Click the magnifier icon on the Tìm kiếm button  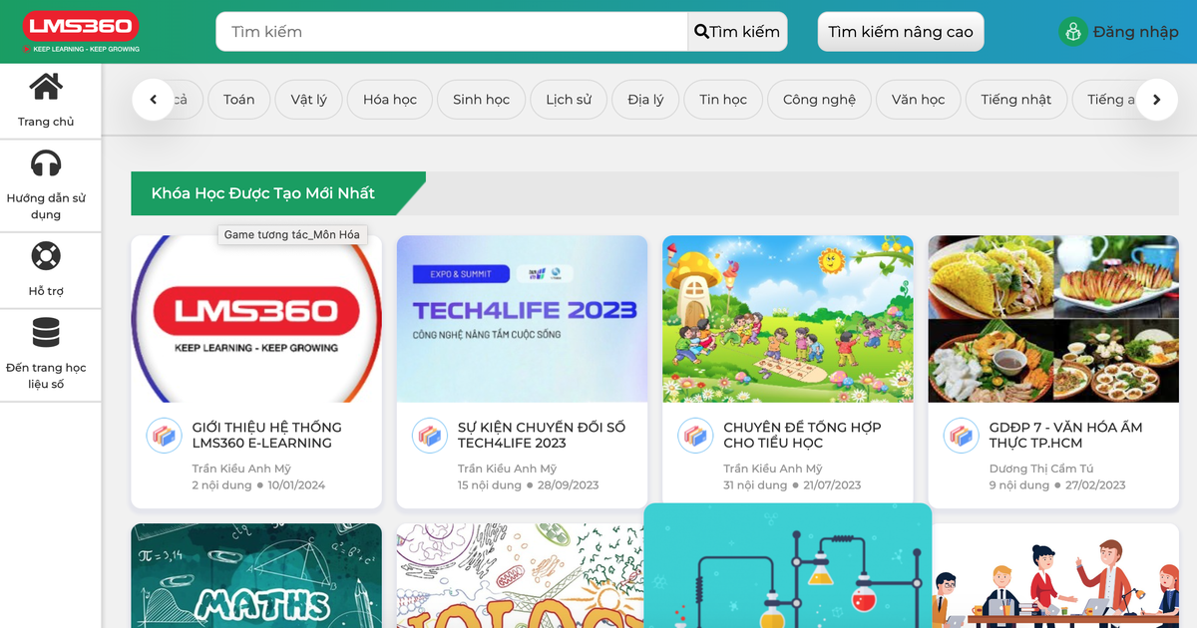coord(701,31)
